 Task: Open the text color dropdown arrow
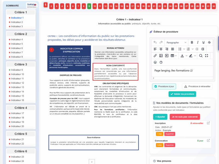click(186, 55)
